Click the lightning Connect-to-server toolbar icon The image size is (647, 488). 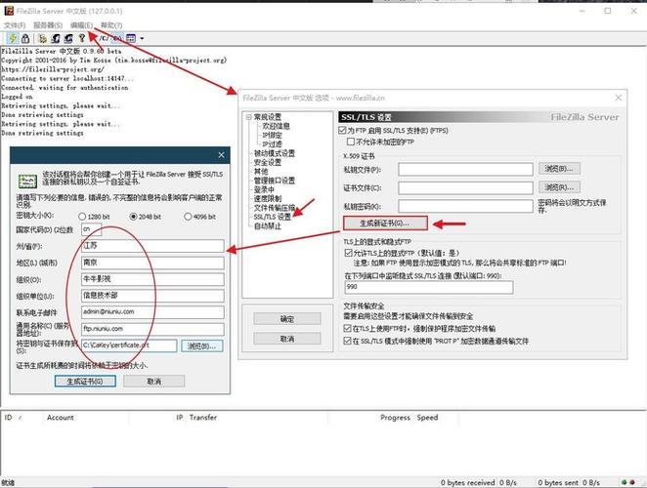[14, 38]
